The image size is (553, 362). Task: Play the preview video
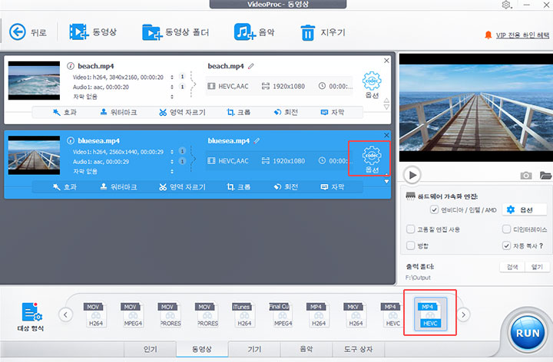click(412, 175)
